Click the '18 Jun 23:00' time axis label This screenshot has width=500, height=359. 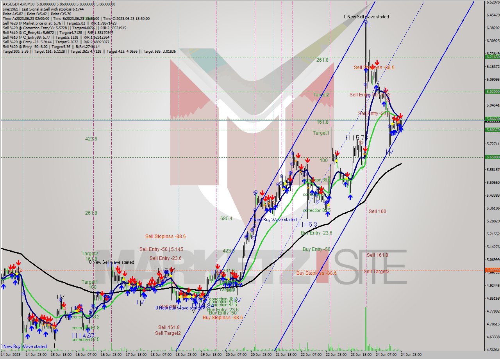pyautogui.click(x=186, y=355)
